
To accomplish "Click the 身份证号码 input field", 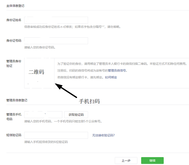I will click(x=56, y=41).
